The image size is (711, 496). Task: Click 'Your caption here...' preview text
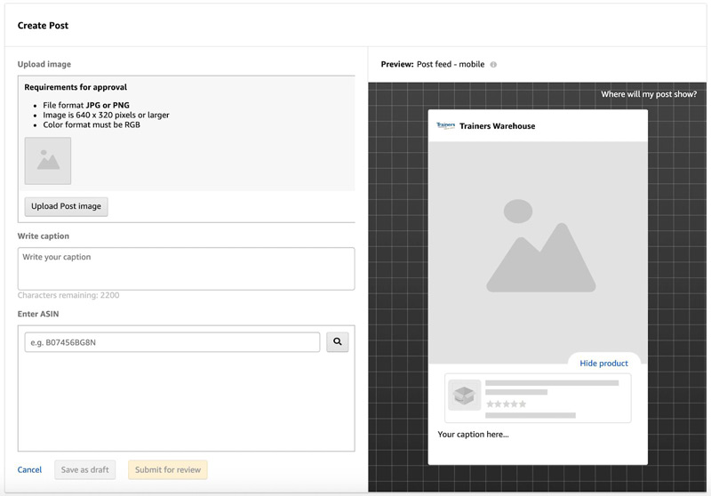click(x=473, y=435)
